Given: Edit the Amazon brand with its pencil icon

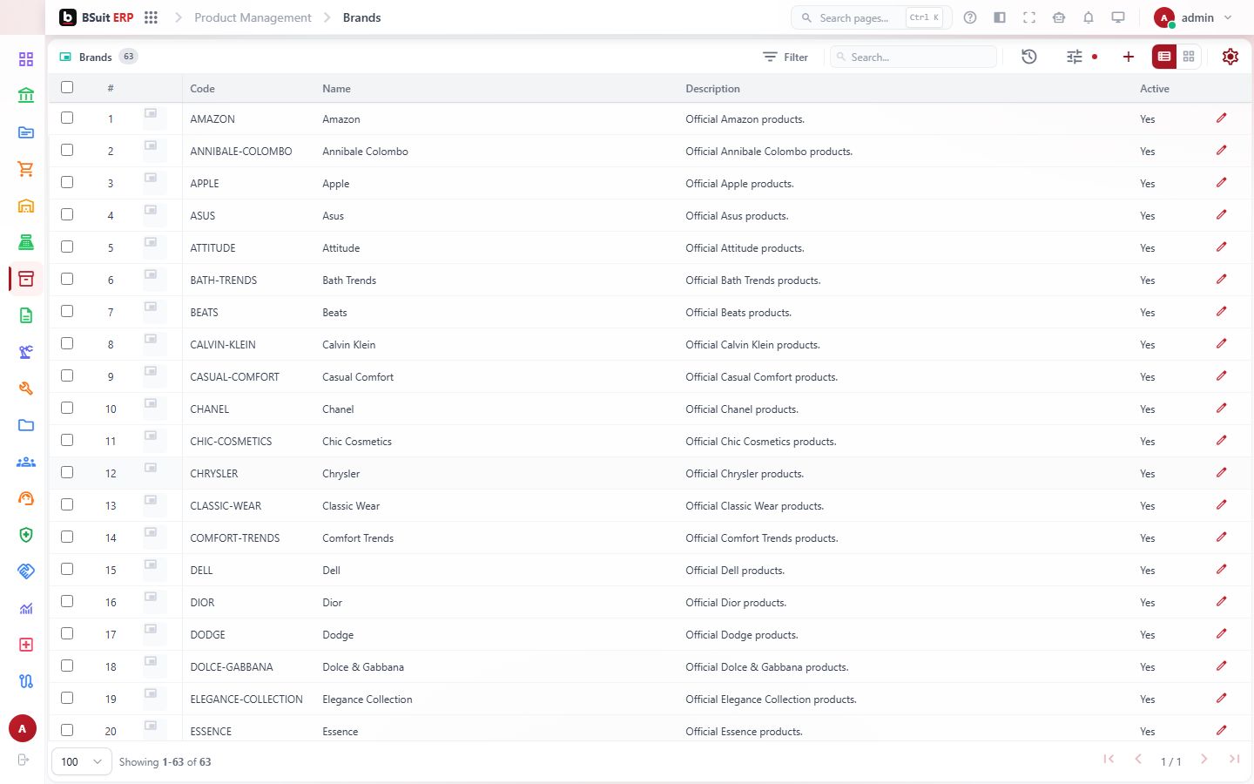Looking at the screenshot, I should pos(1222,118).
